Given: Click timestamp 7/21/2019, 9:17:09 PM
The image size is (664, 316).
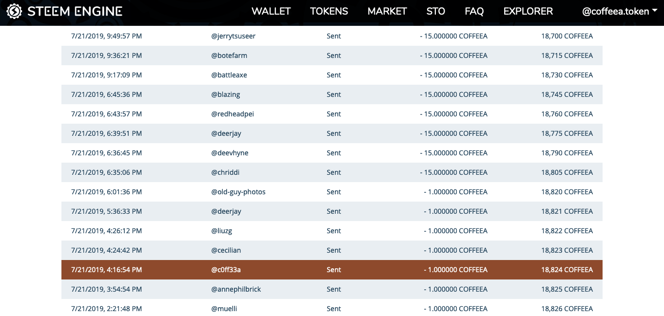Looking at the screenshot, I should (x=106, y=75).
